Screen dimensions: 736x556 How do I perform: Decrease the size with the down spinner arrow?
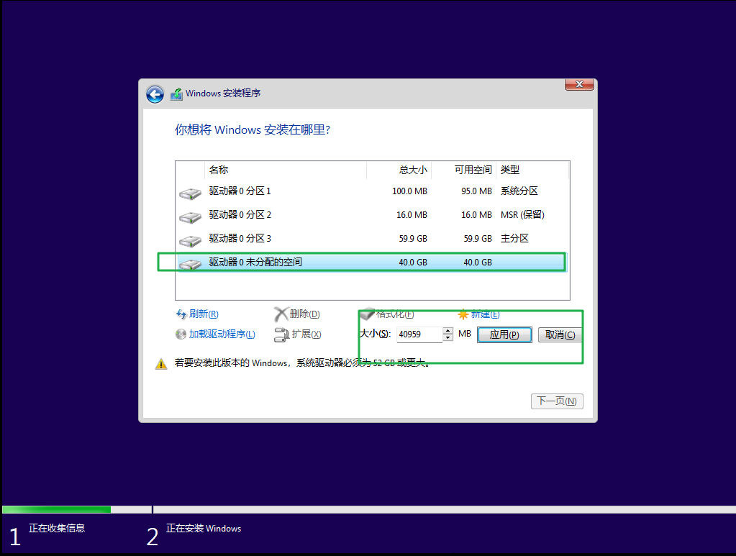point(447,338)
